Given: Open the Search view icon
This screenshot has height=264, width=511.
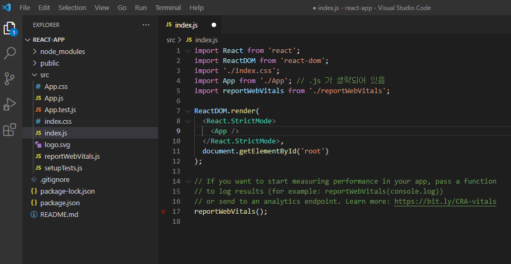Looking at the screenshot, I should point(10,53).
